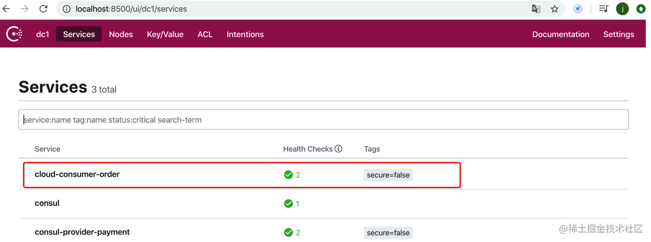Bookmark page with star icon
Viewport: 651px width, 242px height.
point(554,9)
